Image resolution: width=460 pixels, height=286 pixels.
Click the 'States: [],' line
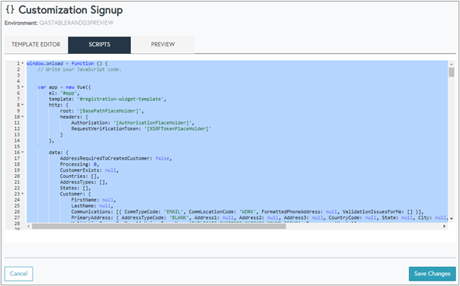pyautogui.click(x=75, y=188)
